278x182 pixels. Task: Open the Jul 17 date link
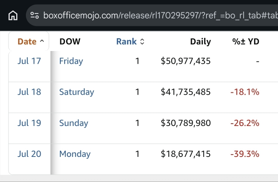coord(29,61)
